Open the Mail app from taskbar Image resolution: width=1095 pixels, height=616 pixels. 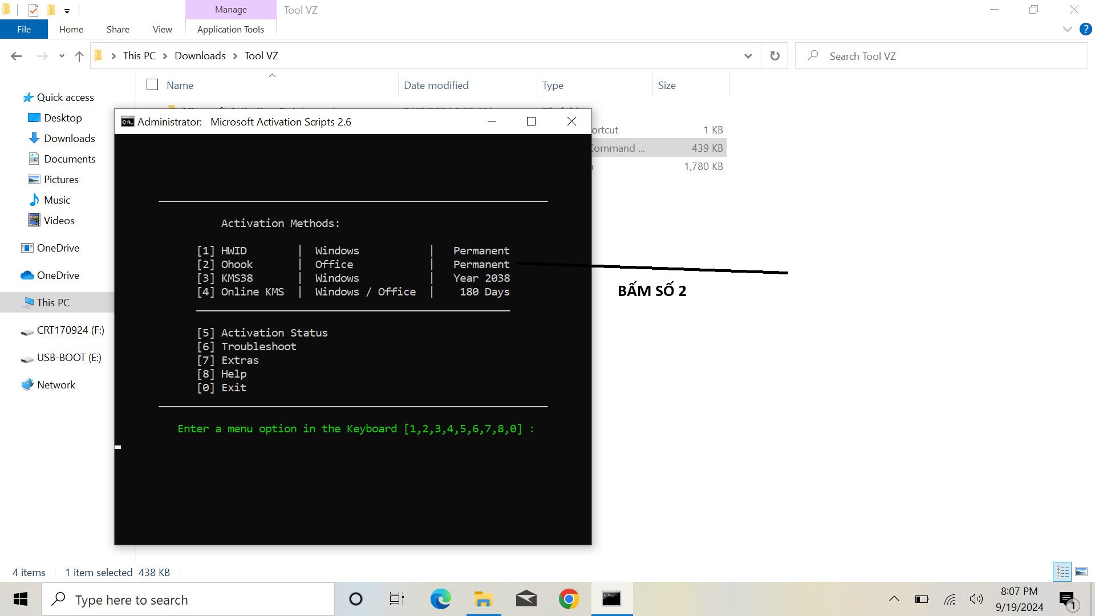click(526, 599)
